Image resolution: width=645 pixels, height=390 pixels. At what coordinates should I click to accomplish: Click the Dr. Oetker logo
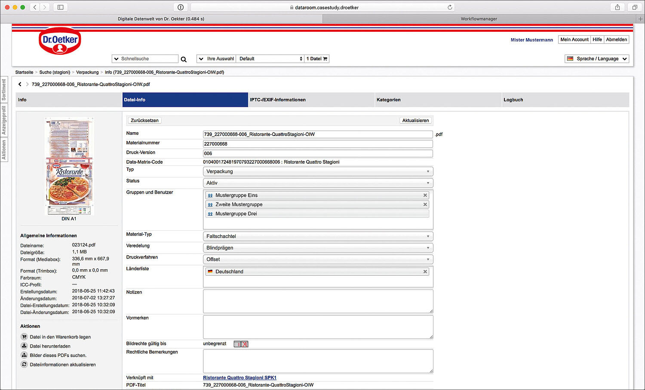click(x=60, y=41)
